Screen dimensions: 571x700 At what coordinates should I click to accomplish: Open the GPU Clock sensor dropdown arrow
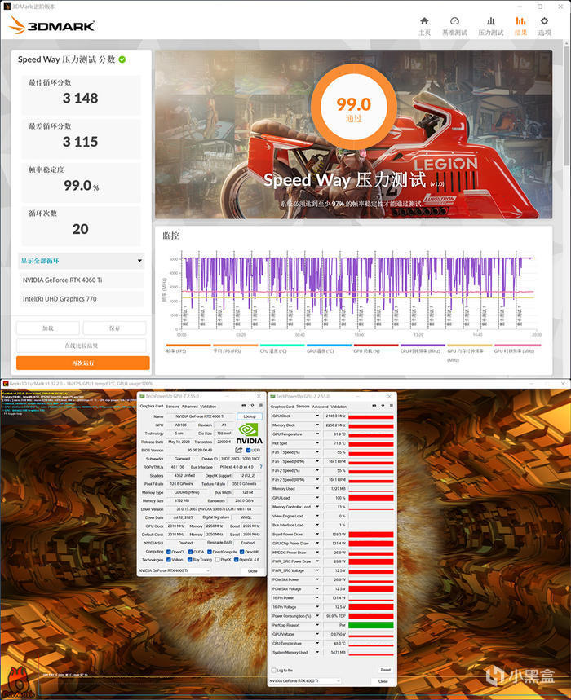pyautogui.click(x=317, y=416)
